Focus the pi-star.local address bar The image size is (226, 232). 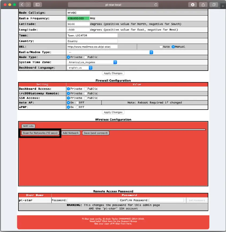pos(113,5)
